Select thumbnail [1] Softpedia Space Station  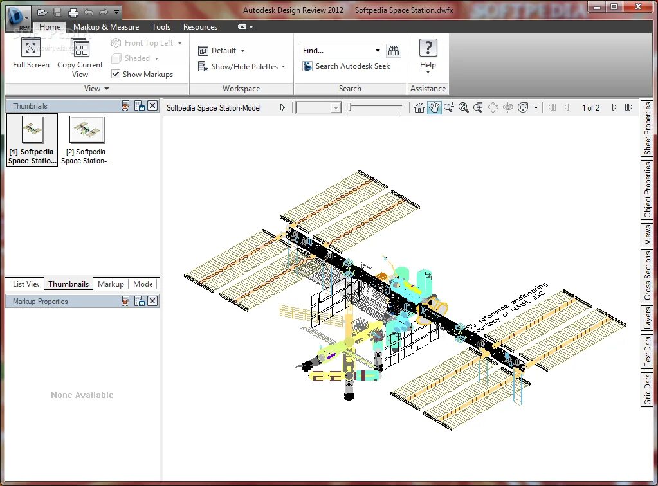click(32, 140)
